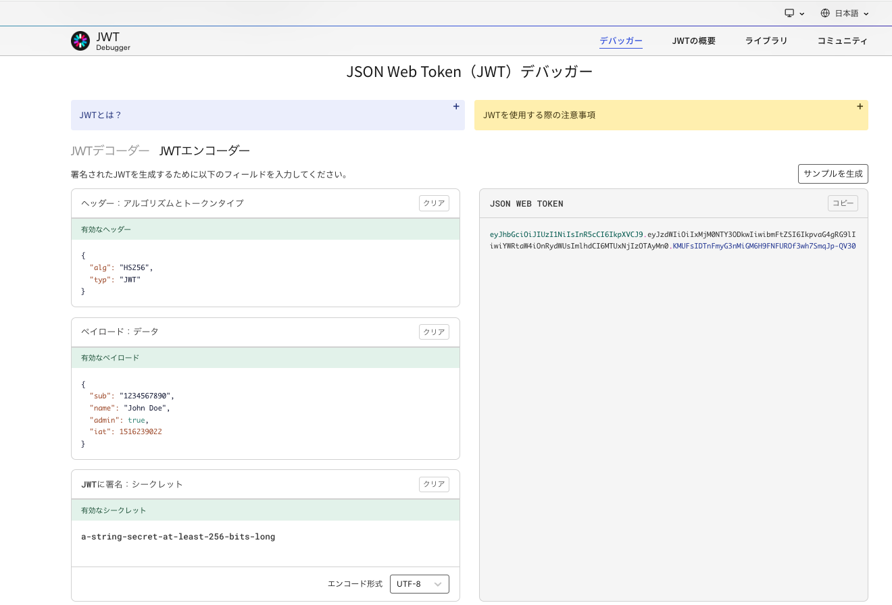Click the 有効なシークレット status bar
The height and width of the screenshot is (605, 892).
tap(266, 510)
